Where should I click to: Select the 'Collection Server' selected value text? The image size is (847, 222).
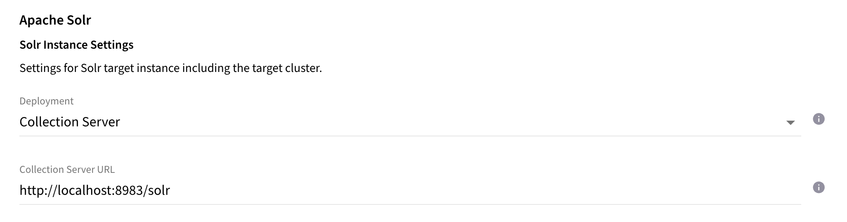point(70,122)
